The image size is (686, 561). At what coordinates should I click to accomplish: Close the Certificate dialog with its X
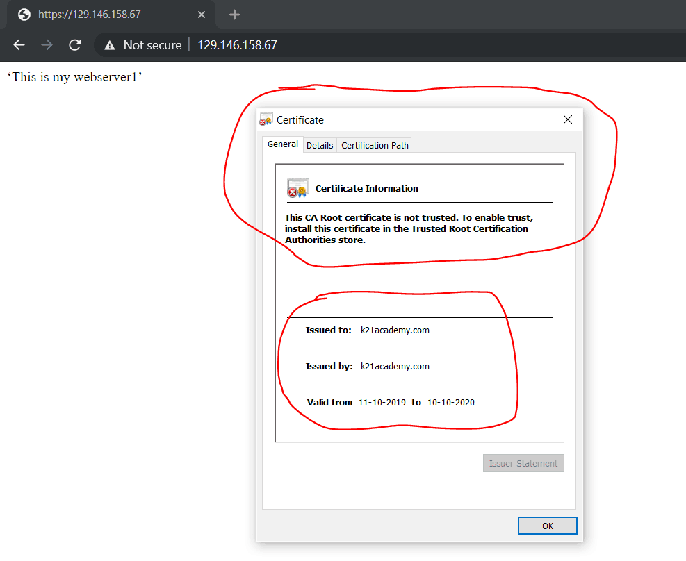[x=568, y=119]
